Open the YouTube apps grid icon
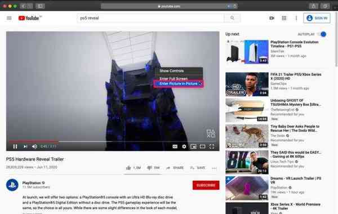338x214 pixels. pyautogui.click(x=284, y=18)
